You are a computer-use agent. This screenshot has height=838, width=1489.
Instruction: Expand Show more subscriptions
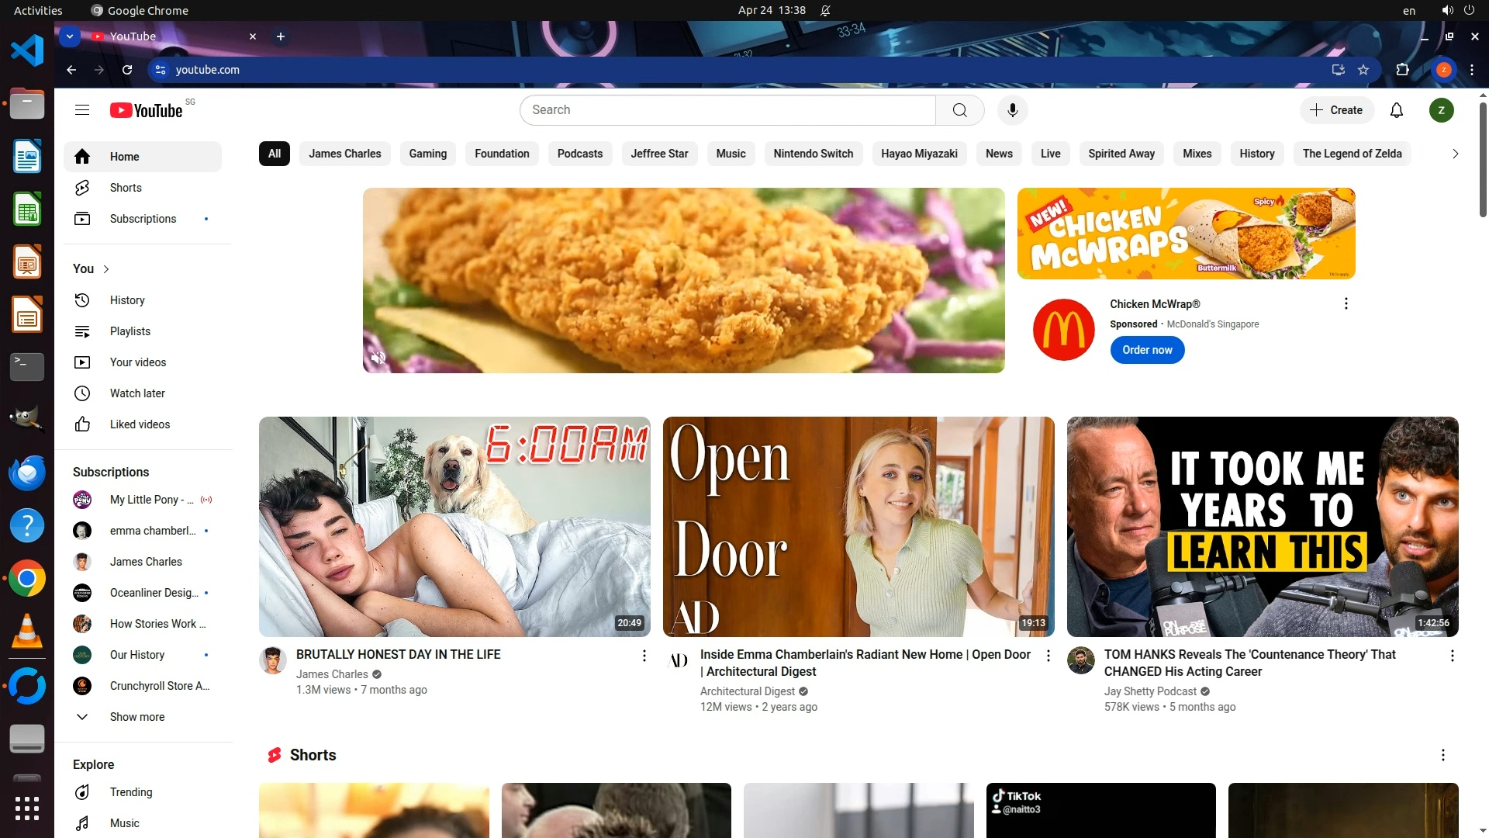pos(136,717)
